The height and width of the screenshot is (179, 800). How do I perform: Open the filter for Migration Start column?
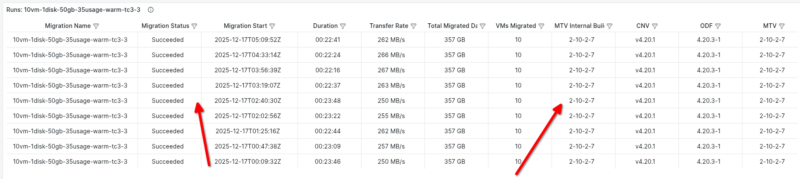(272, 26)
